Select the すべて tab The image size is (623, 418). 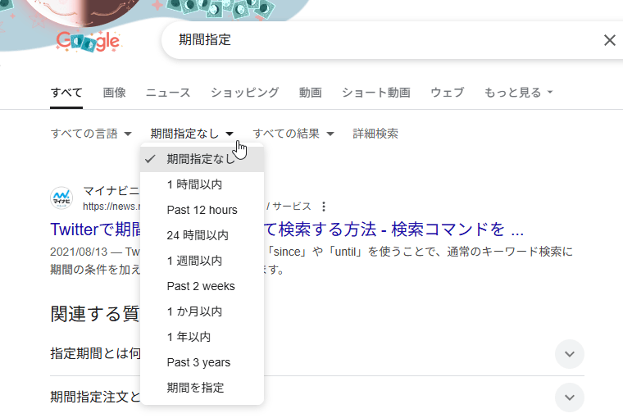coord(66,93)
